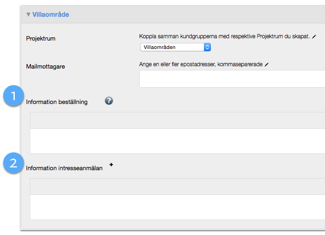The image size is (325, 235).
Task: Focus the Mailmottagare email address field
Action: click(x=232, y=79)
